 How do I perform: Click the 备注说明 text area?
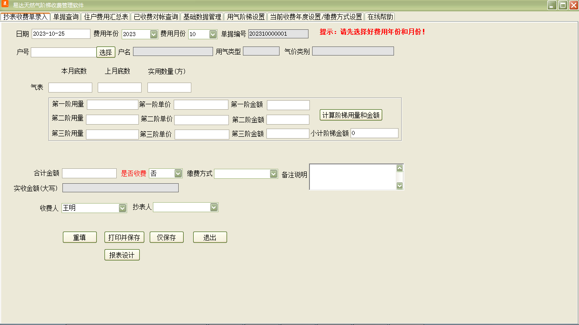click(353, 176)
